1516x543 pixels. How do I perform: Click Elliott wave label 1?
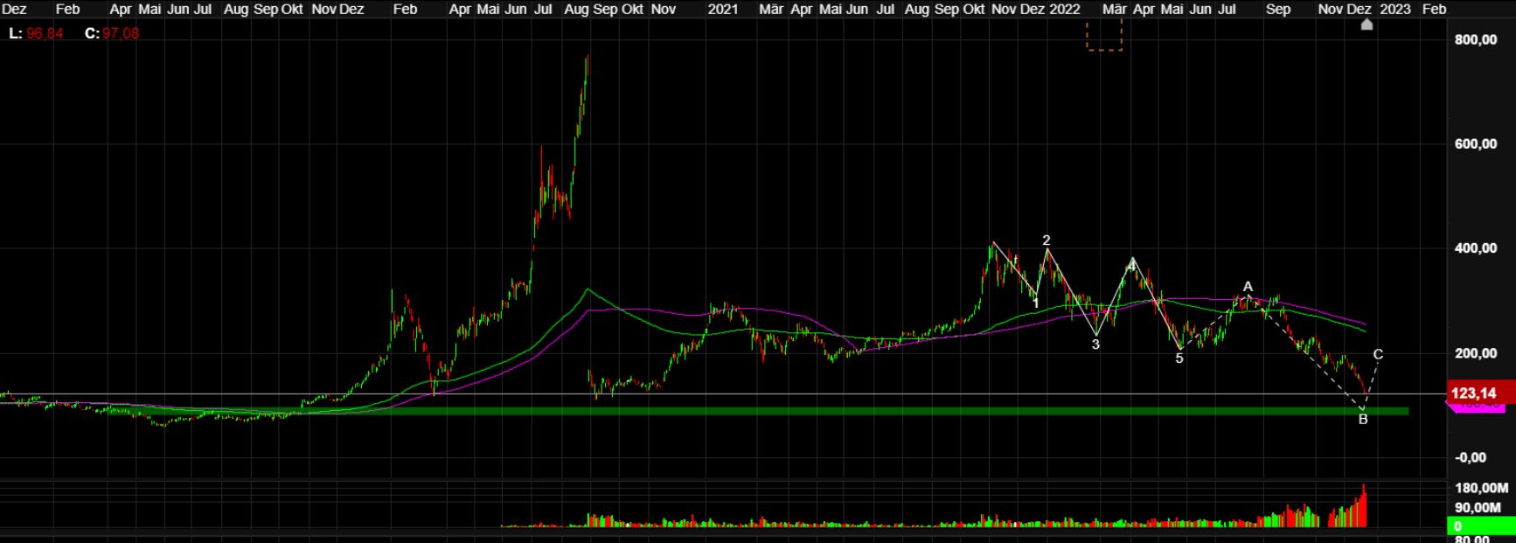(x=1036, y=303)
